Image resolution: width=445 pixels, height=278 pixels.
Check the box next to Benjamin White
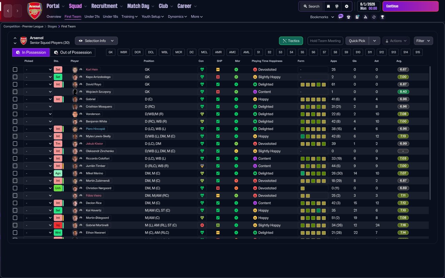[x=15, y=121]
